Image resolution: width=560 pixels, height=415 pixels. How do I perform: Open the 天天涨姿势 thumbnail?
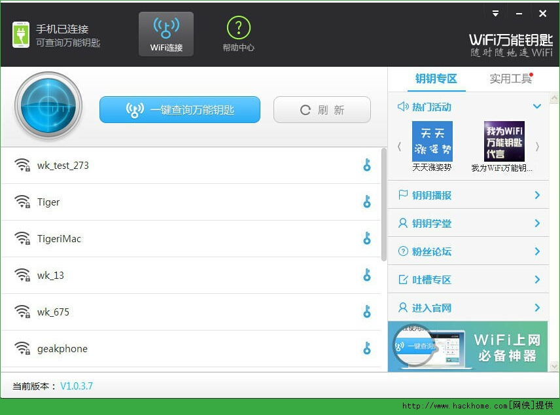tap(432, 141)
